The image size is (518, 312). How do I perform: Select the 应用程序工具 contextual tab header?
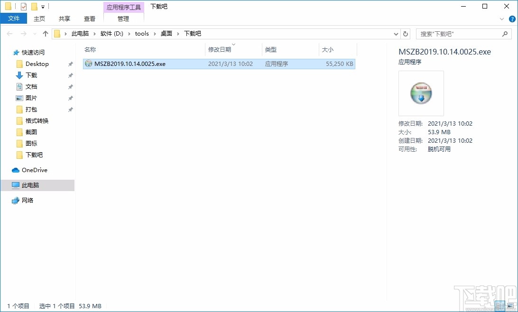coord(123,7)
